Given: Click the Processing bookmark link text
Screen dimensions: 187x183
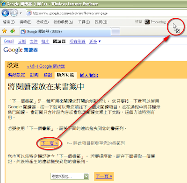Looking at the screenshot, I should tap(158, 22).
